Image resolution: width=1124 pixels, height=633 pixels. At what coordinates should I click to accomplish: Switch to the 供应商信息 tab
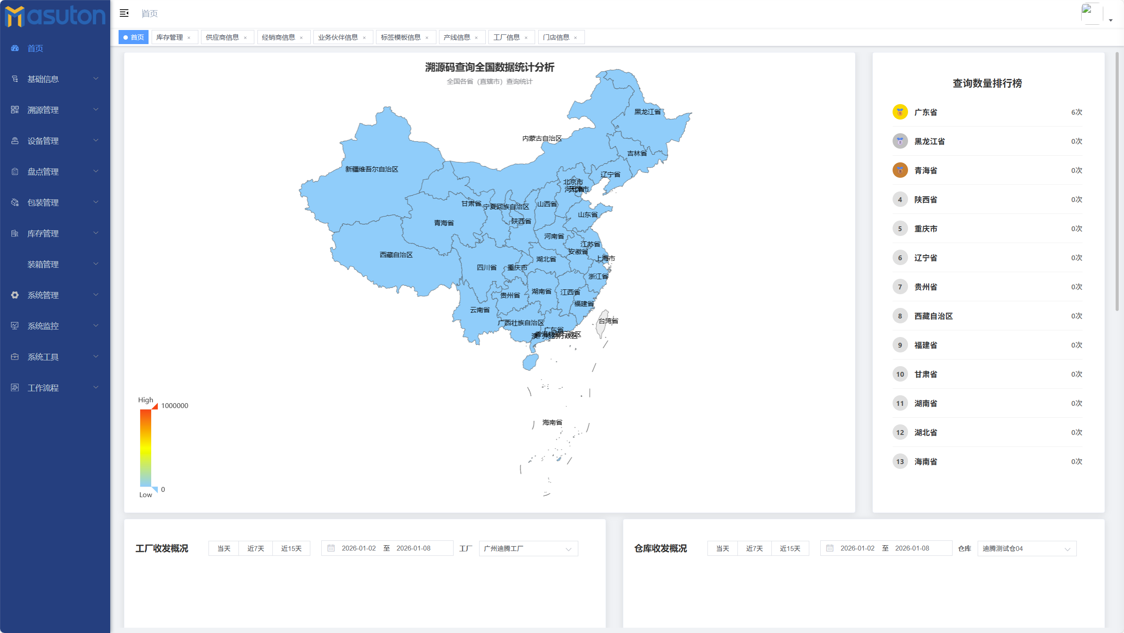tap(223, 37)
